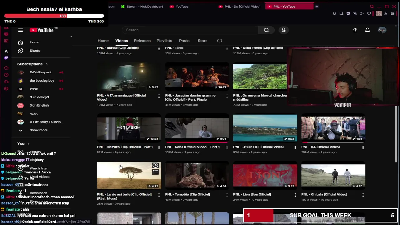Open options for PNL - Lion video
The image size is (400, 225).
click(295, 195)
